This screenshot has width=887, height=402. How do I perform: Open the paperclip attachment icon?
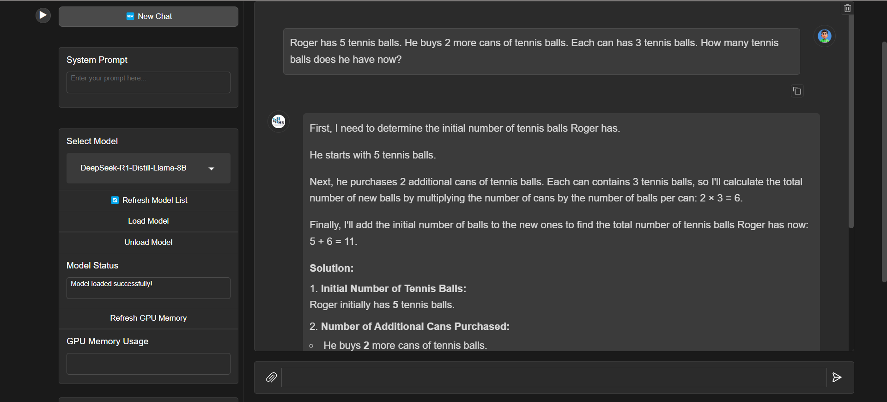click(272, 378)
